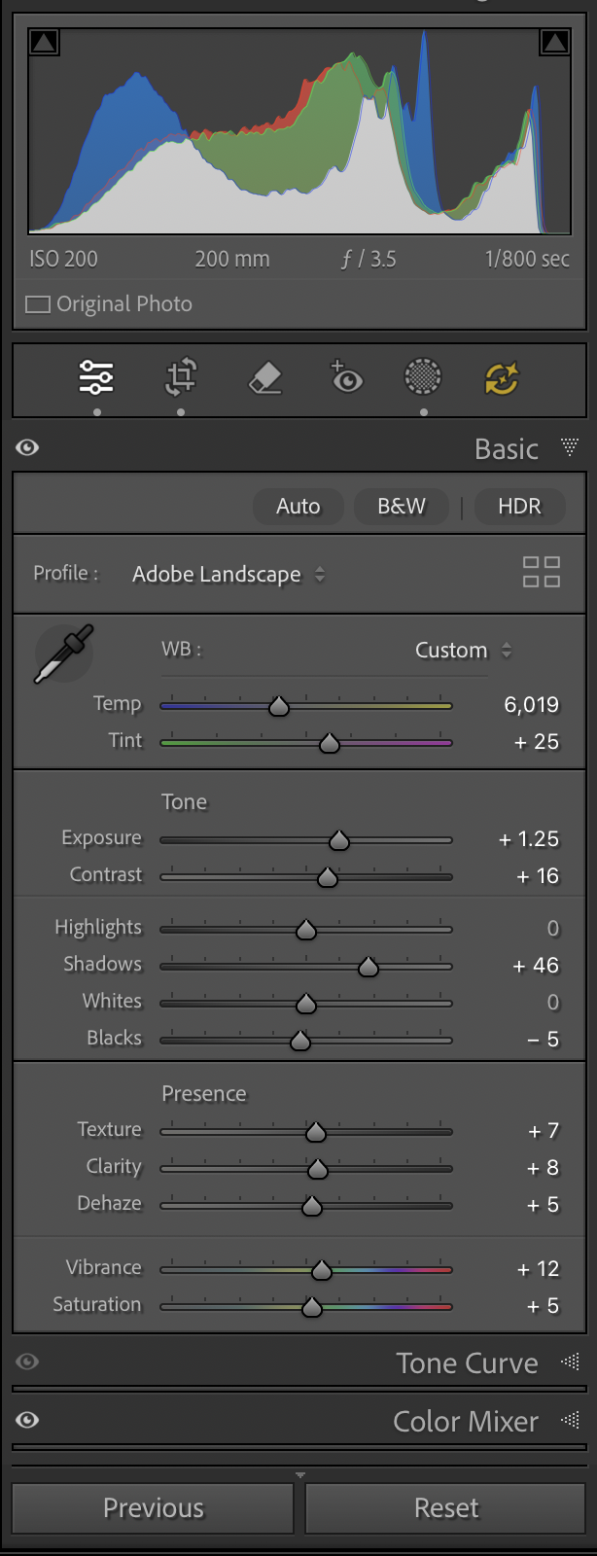
Task: Open the Masking tool
Action: 423,376
